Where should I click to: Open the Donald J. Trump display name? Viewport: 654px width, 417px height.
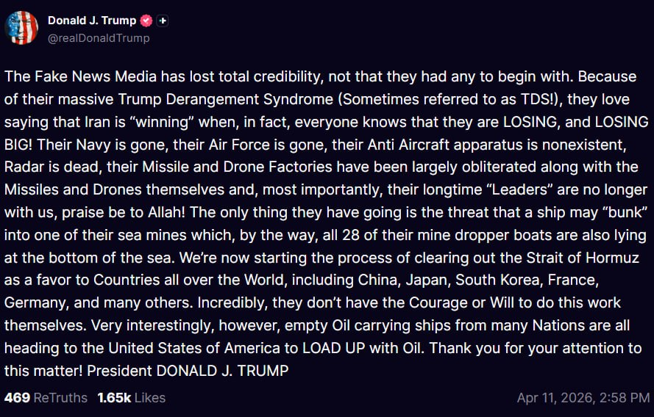coord(93,21)
